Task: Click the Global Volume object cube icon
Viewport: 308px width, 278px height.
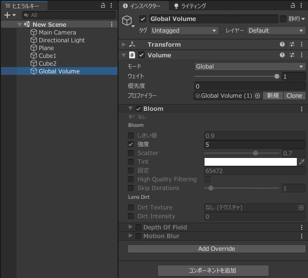Action: click(x=127, y=20)
